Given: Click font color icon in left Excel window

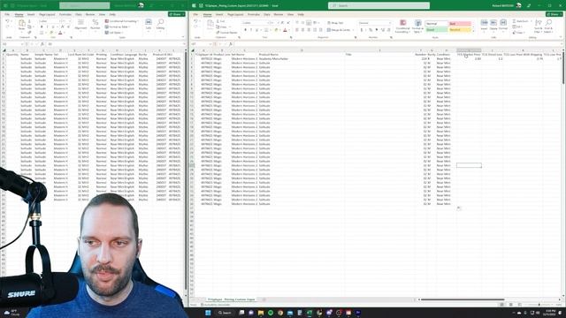Looking at the screenshot, I should tap(60, 33).
